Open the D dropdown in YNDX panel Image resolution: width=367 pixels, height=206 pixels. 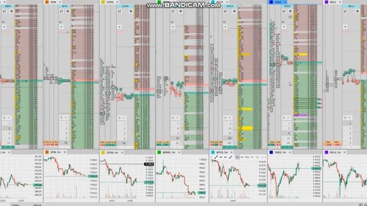pyautogui.click(x=286, y=117)
